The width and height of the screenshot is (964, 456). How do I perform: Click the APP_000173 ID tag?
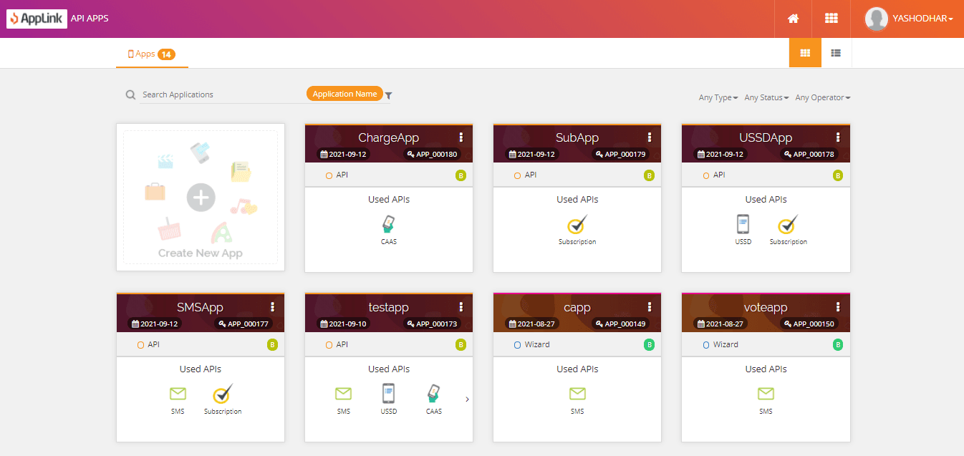coord(431,324)
